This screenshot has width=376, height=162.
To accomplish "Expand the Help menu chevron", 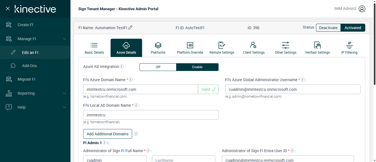I will 64,107.
